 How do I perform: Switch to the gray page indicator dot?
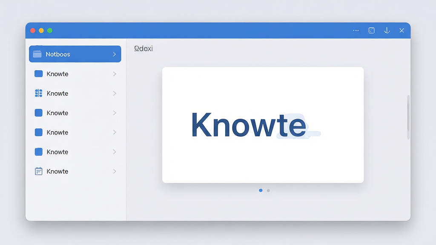click(x=268, y=191)
